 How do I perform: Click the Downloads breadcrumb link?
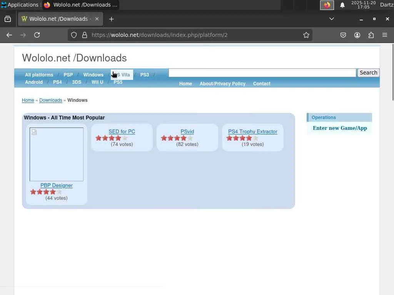click(x=50, y=100)
